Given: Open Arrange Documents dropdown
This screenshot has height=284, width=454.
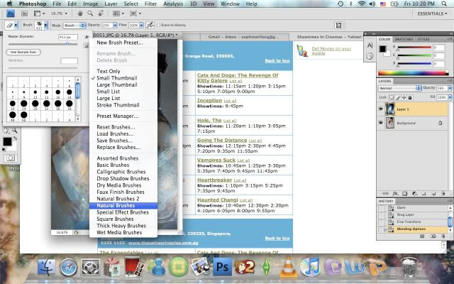Looking at the screenshot, I should pos(118,13).
